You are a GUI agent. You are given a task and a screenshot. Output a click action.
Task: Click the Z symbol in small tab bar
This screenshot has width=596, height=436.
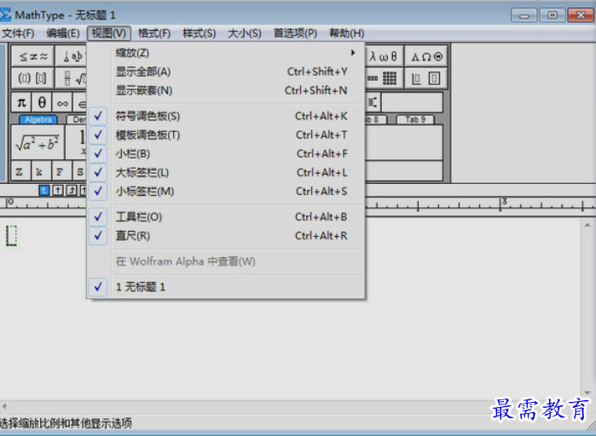(20, 171)
